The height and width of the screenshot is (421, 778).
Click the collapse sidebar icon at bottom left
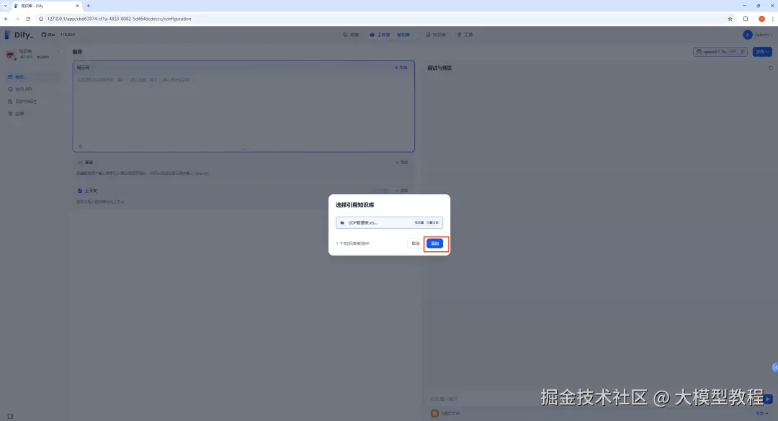pos(10,416)
